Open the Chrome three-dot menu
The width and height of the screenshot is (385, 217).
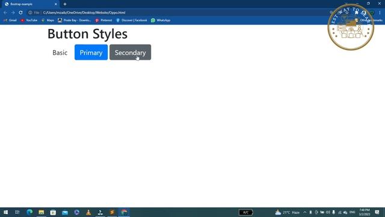click(380, 13)
